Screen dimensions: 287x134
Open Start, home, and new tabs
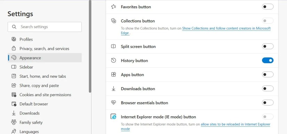click(x=45, y=76)
